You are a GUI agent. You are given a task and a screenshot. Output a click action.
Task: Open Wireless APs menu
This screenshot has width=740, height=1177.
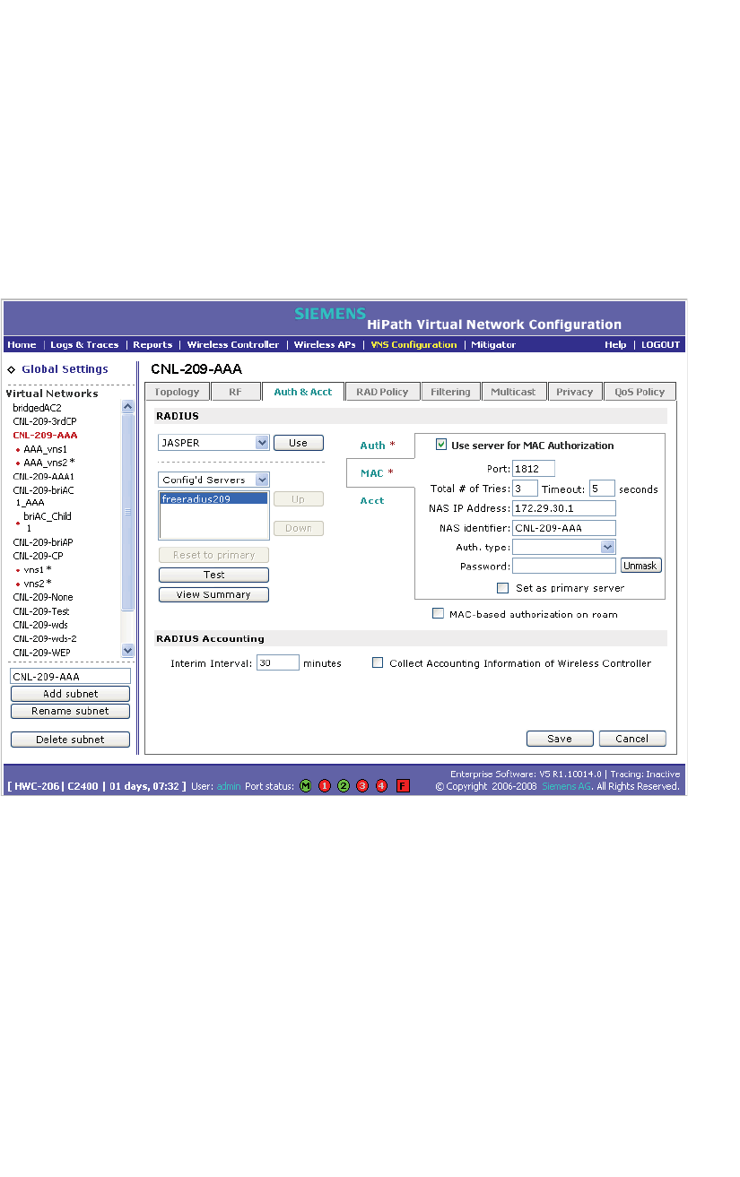click(x=325, y=344)
